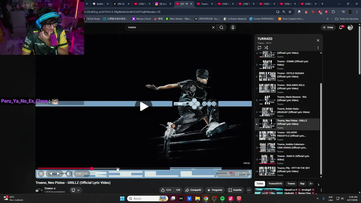
Task: Open the Chrome three-dot menu
Action: click(357, 12)
